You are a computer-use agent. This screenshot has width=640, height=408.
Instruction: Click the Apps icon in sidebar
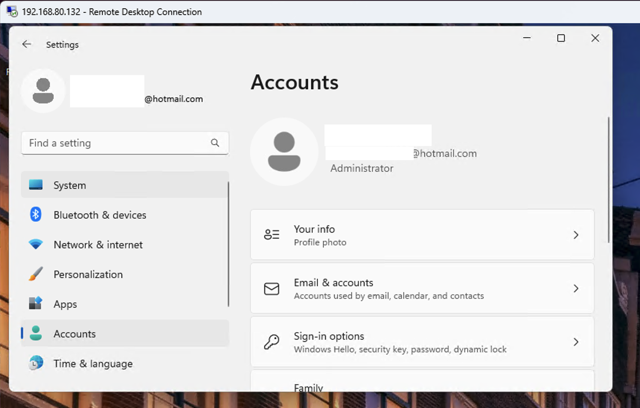(36, 304)
